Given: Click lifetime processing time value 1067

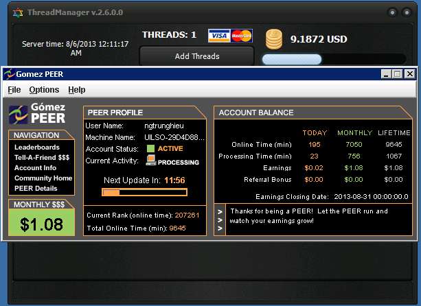Looking at the screenshot, I should coord(394,156).
